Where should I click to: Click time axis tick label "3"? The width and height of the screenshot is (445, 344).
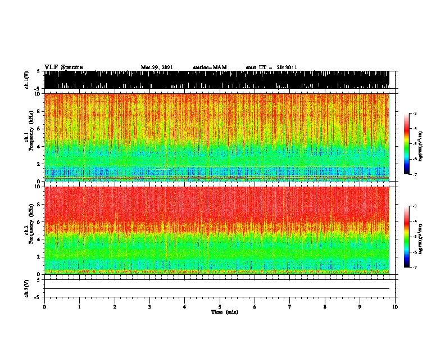click(x=149, y=307)
